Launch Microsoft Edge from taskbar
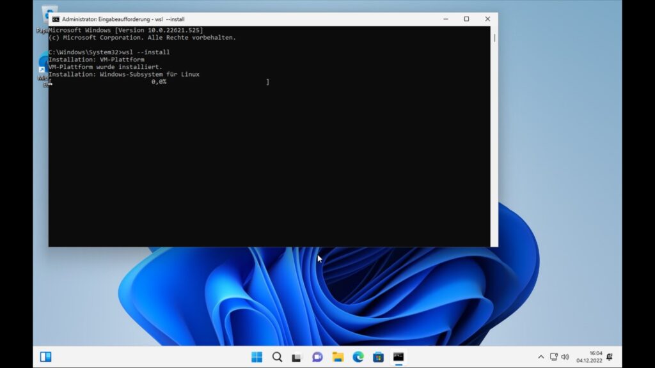 [x=358, y=356]
